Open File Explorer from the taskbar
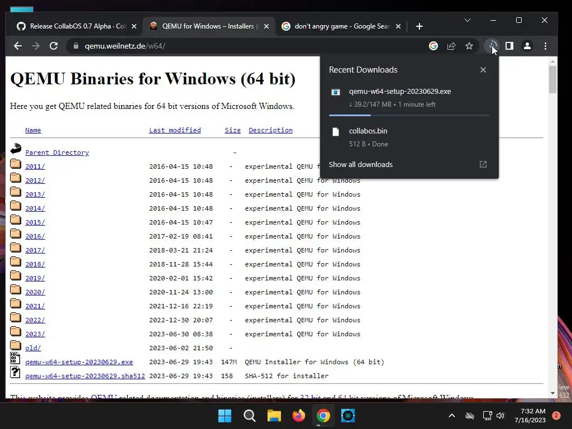Screen dimensions: 572x429 pyautogui.click(x=274, y=416)
